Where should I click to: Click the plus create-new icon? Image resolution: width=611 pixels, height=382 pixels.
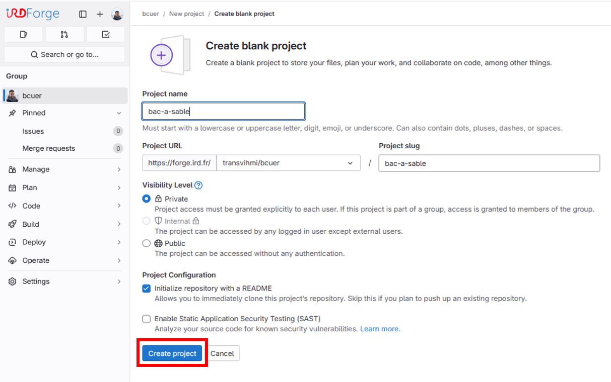(x=100, y=14)
